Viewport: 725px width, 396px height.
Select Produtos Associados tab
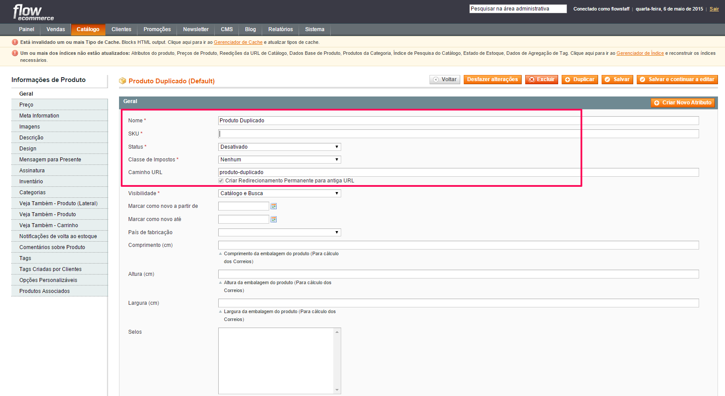tap(59, 291)
